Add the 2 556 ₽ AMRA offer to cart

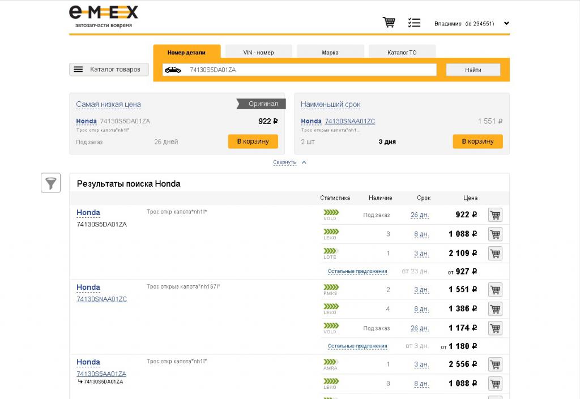coord(495,364)
